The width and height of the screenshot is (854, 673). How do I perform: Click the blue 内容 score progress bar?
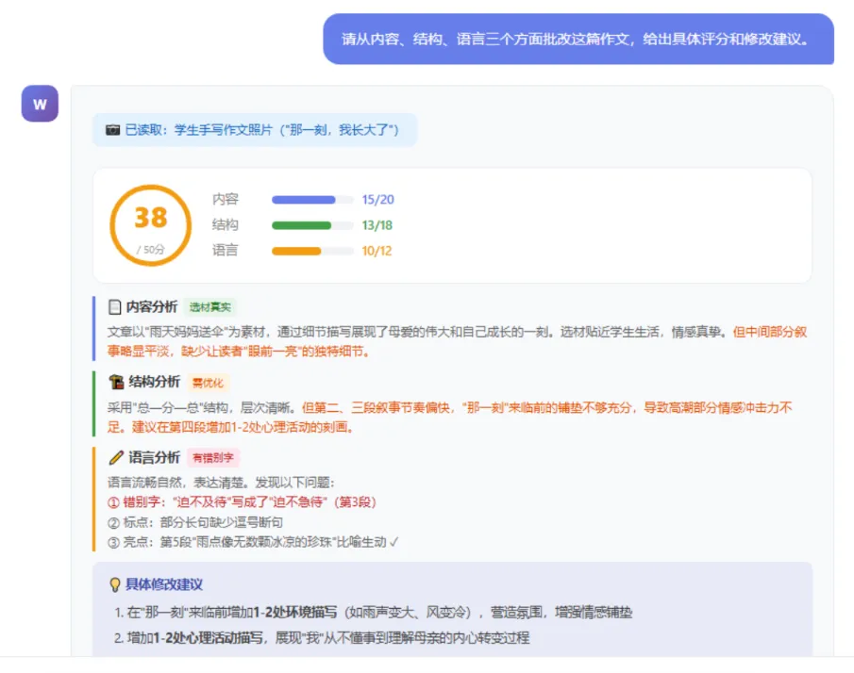312,200
